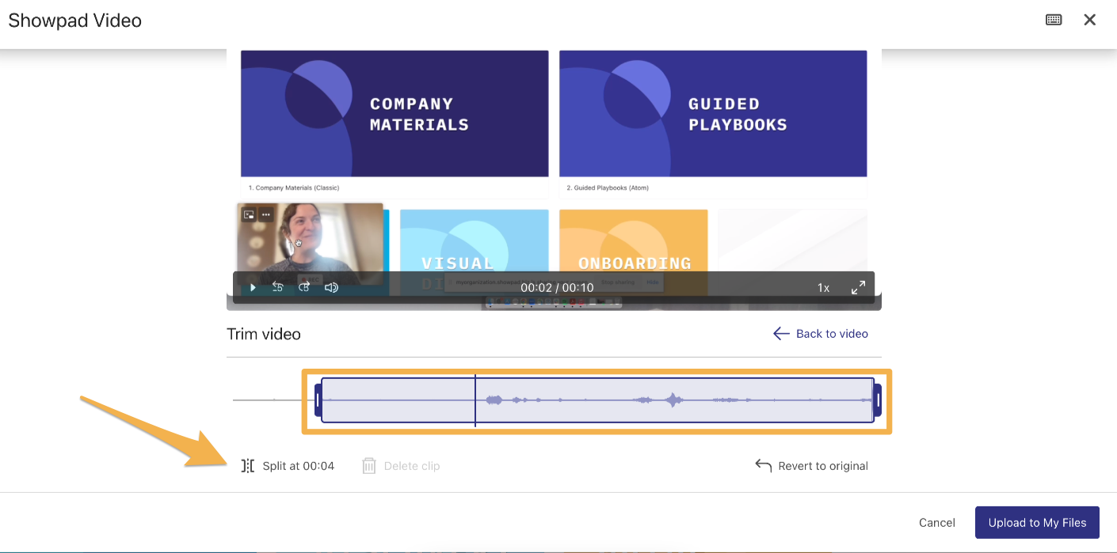Viewport: 1117px width, 553px height.
Task: Click the rewind 5 seconds icon
Action: [x=278, y=287]
